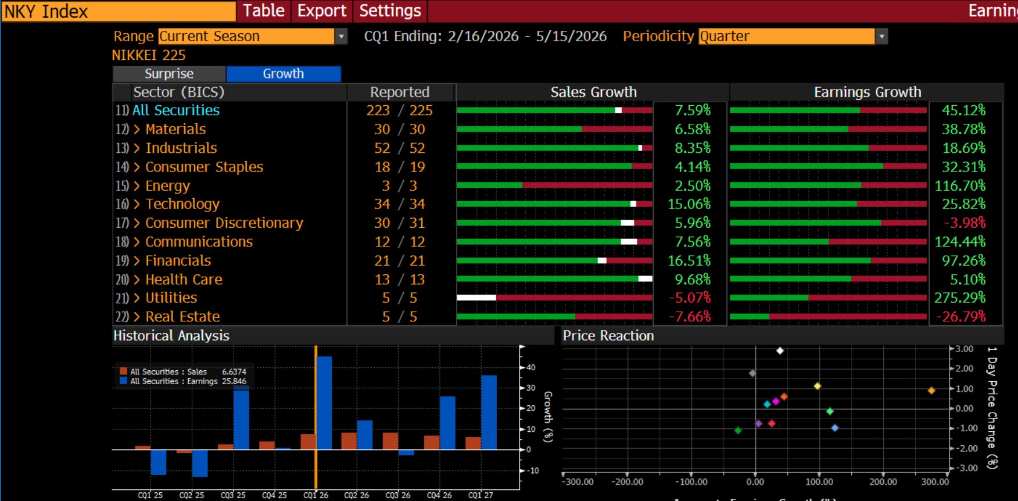Image resolution: width=1018 pixels, height=501 pixels.
Task: Click the tall blue CQ1 27 earnings bar
Action: click(489, 413)
